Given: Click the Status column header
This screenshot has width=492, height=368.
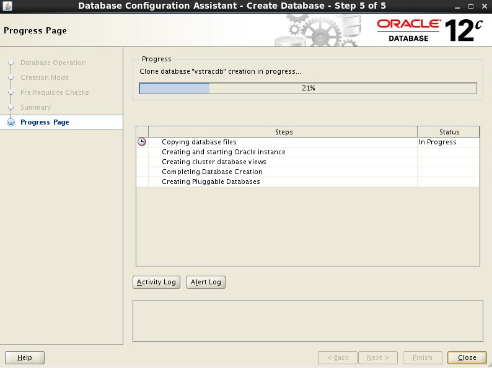Looking at the screenshot, I should (x=449, y=132).
